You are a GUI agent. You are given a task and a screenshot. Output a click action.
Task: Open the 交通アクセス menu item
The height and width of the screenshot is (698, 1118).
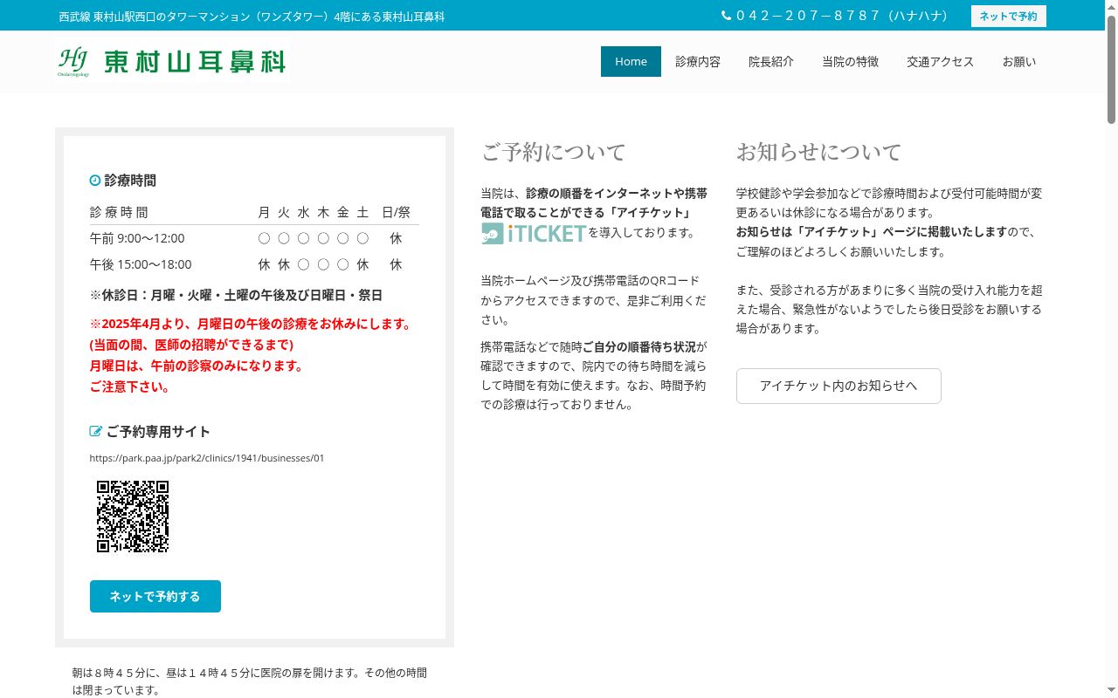(x=940, y=61)
